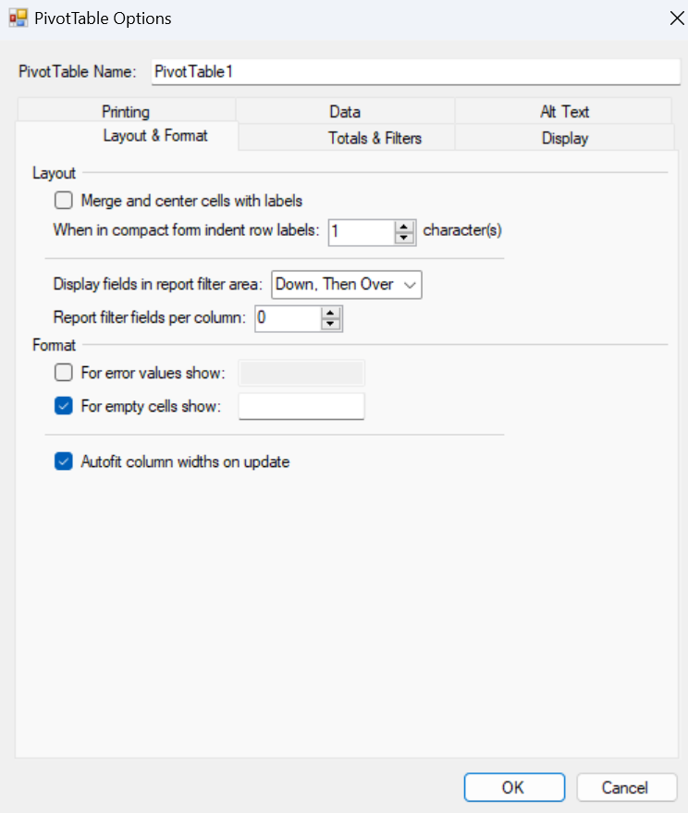Viewport: 688px width, 813px height.
Task: Decrease indent row labels spinner value
Action: click(403, 238)
